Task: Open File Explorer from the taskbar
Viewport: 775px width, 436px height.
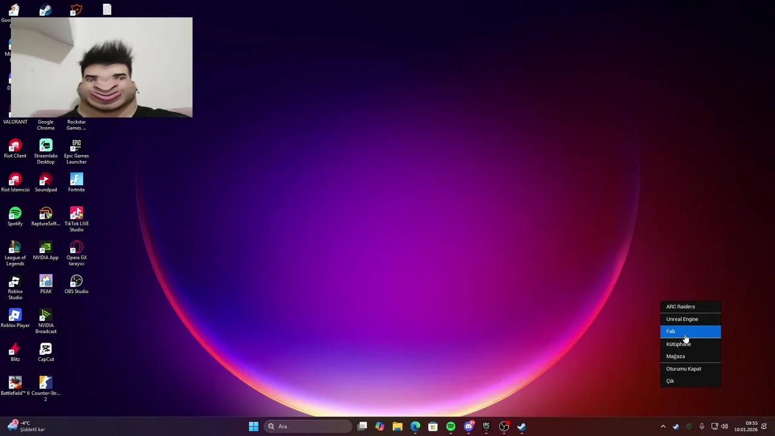Action: [397, 426]
